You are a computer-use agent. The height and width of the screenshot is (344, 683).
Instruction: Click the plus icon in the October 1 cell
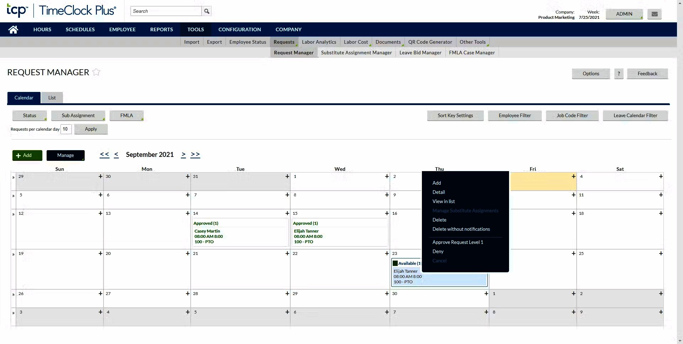pos(573,294)
